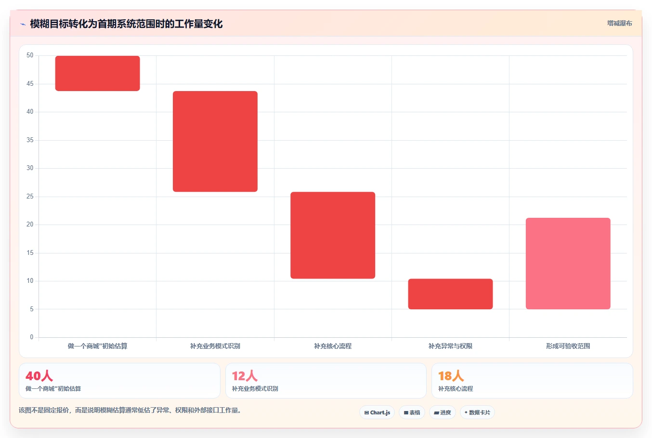This screenshot has width=652, height=438.
Task: Click the bar for 做一个商城"初始估算
Action: (98, 73)
